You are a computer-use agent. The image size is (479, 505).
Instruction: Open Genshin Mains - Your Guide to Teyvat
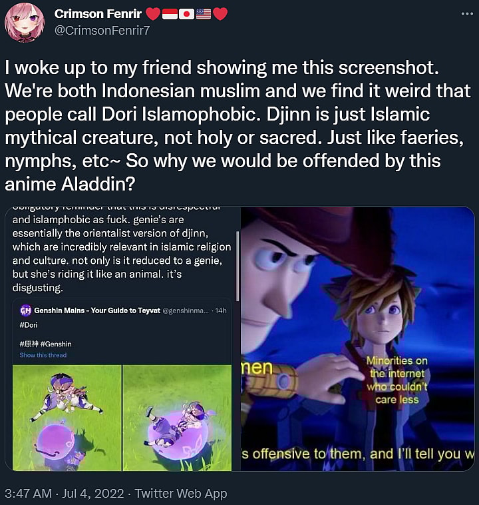[x=97, y=310]
